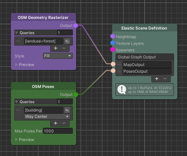187x156 pixels.
Task: Click the 'Up to 1 Buffers' message text
Action: pos(150,90)
